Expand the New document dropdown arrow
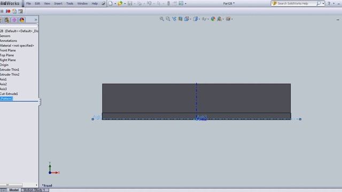Image resolution: width=342 pixels, height=192 pixels. click(x=115, y=4)
